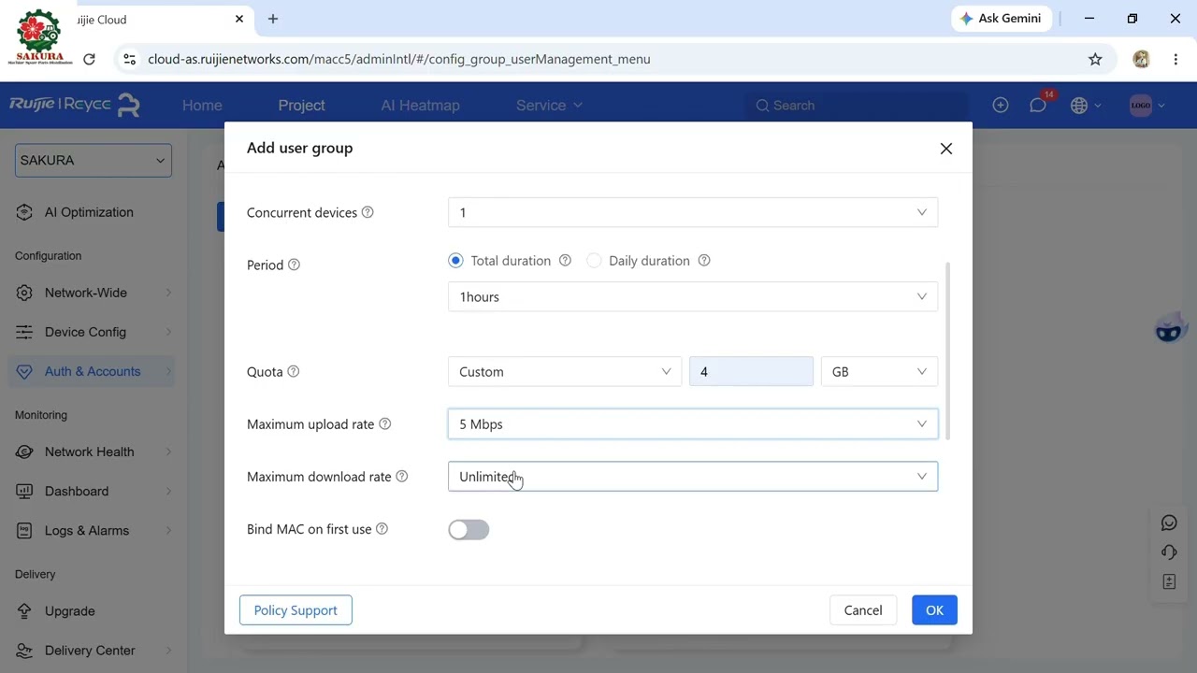Reload the page with browser refresh
The image size is (1197, 673).
point(89,59)
